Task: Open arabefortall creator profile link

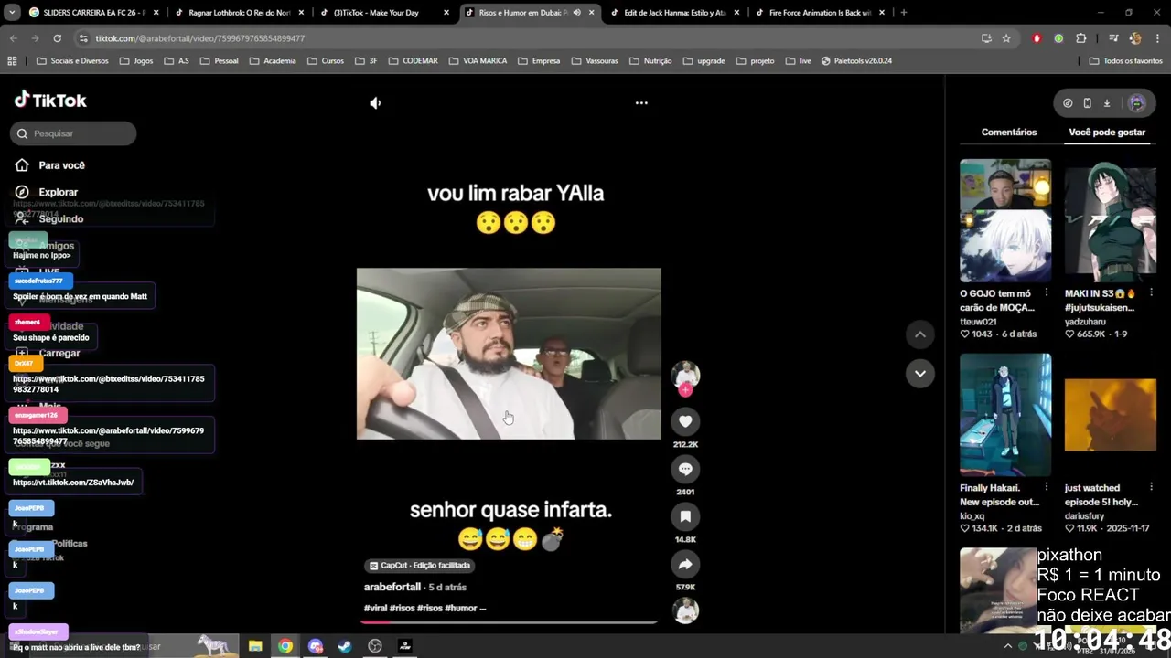Action: 392,587
